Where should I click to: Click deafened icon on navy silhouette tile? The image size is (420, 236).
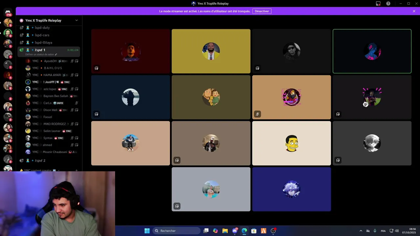(96, 114)
